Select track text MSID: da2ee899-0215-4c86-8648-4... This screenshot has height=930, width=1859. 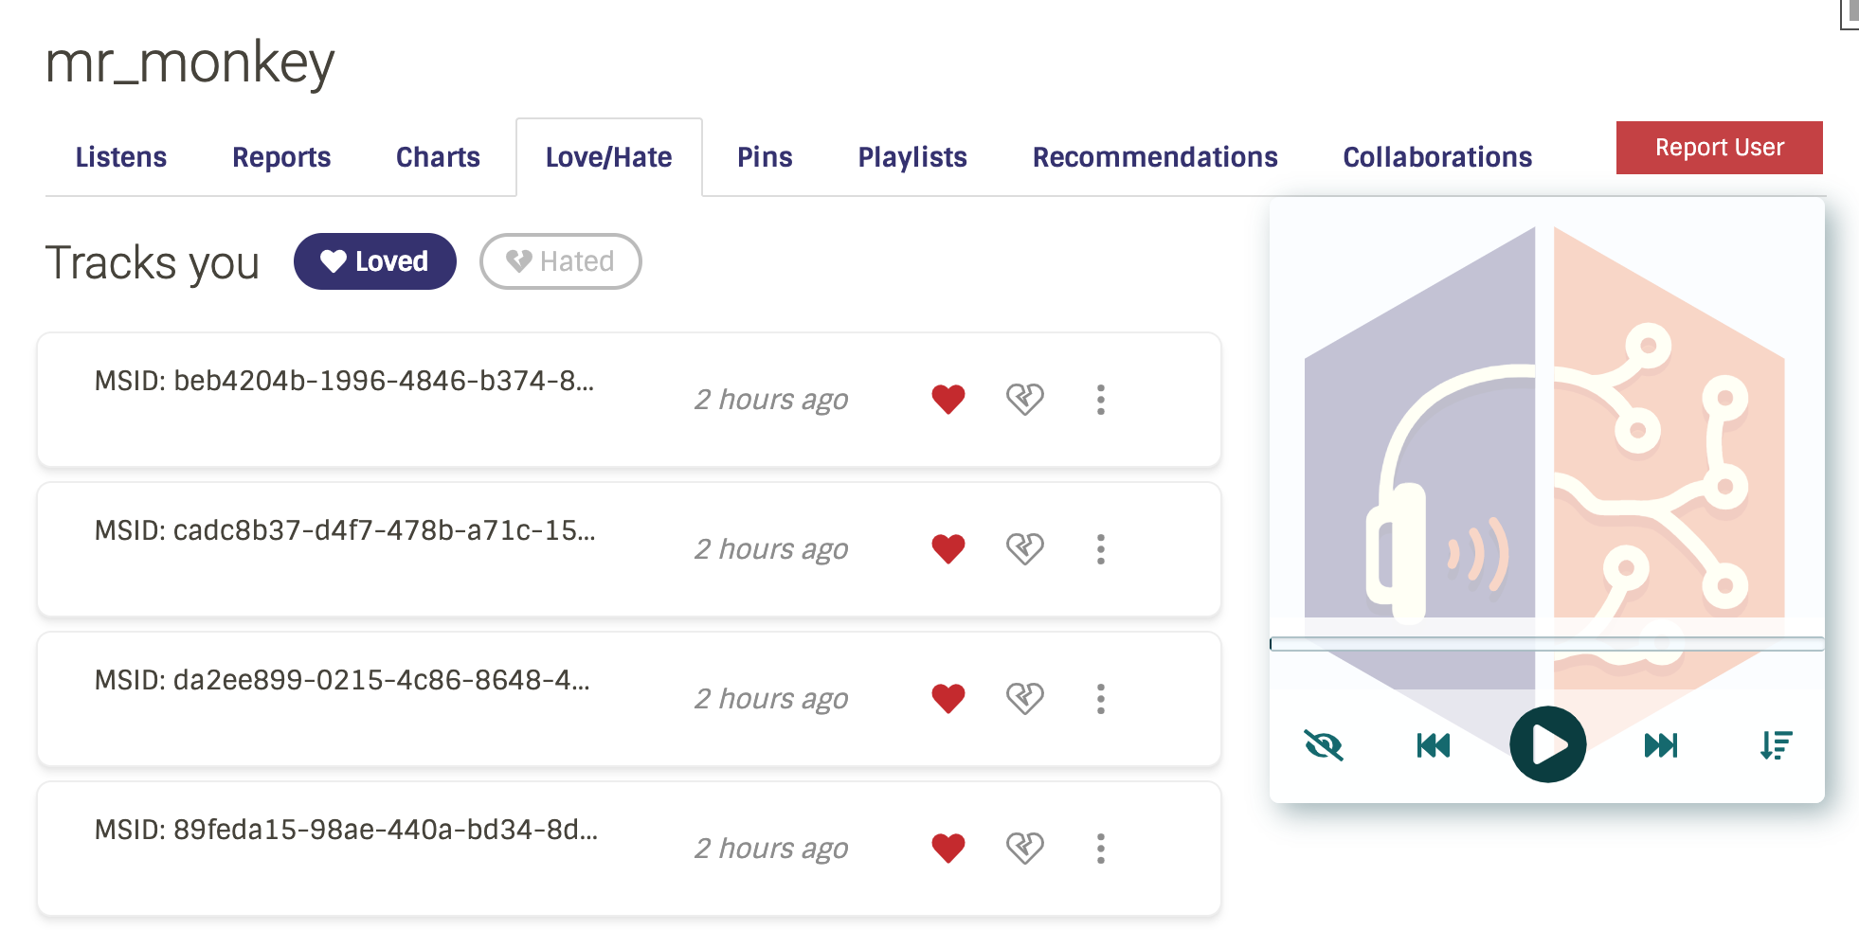tap(342, 680)
